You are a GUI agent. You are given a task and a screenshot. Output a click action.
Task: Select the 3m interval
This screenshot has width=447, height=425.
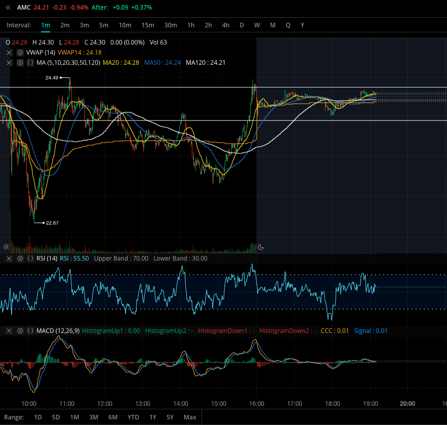[x=85, y=25]
